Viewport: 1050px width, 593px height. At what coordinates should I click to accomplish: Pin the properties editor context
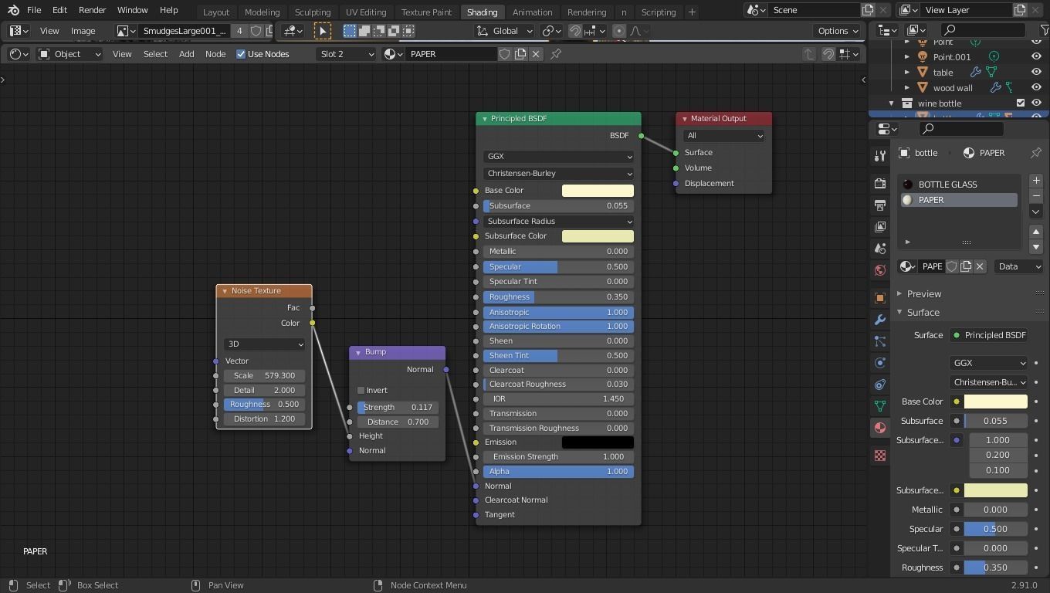pyautogui.click(x=1036, y=153)
